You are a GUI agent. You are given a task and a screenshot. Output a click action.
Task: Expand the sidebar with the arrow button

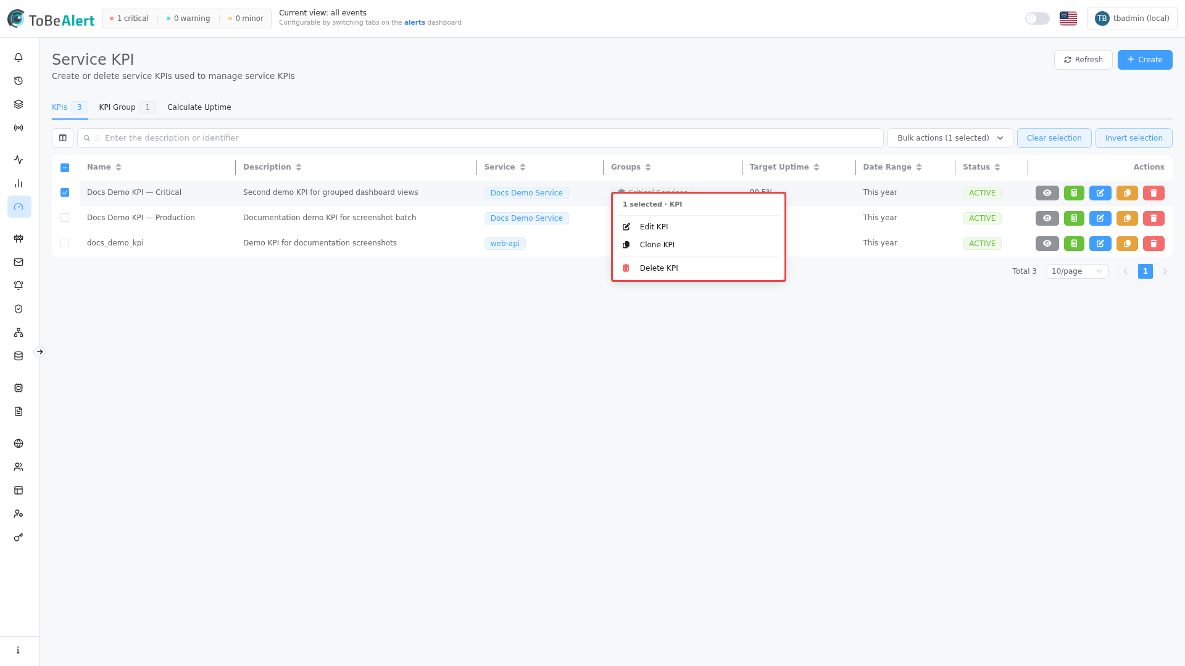click(x=39, y=352)
